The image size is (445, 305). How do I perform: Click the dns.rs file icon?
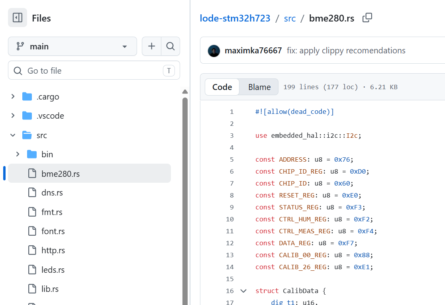pos(32,192)
